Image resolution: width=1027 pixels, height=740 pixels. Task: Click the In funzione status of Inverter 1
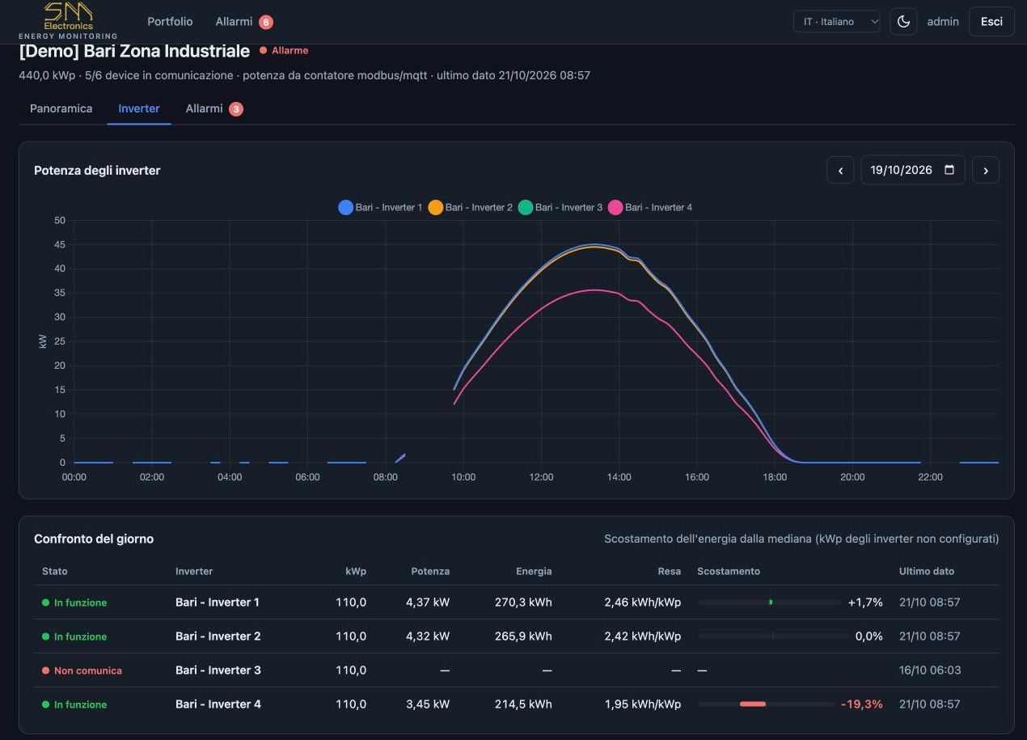coord(74,603)
